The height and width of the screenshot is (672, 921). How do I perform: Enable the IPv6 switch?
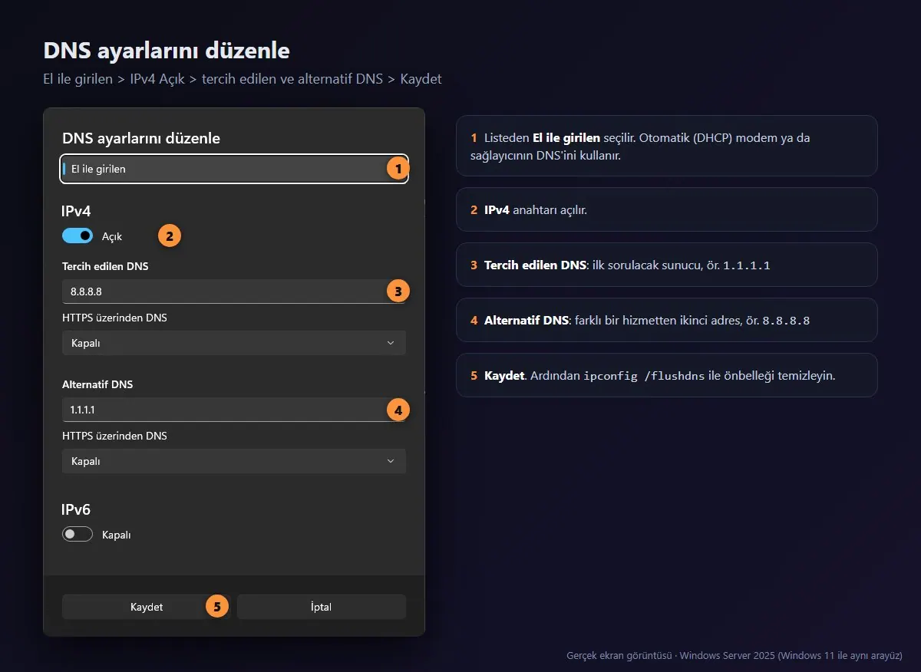click(78, 535)
